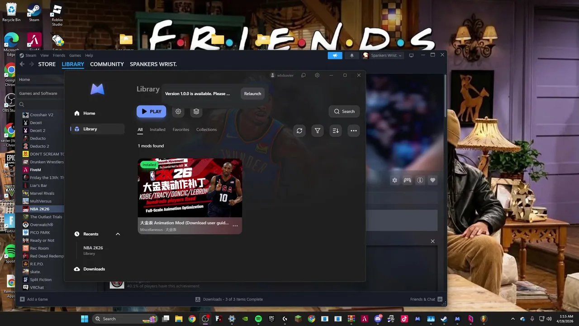
Task: Open Library in mod manager sidebar
Action: tap(97, 129)
